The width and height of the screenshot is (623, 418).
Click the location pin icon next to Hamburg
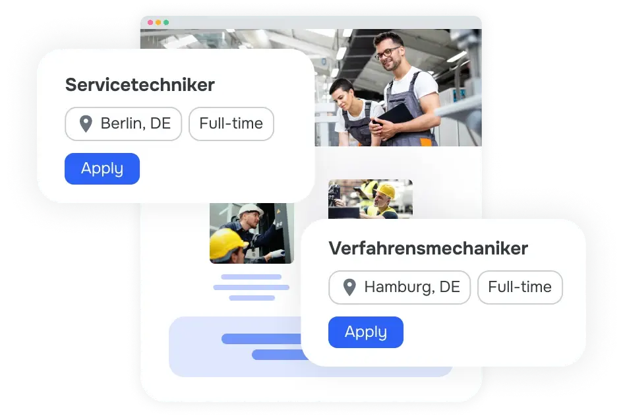click(349, 287)
